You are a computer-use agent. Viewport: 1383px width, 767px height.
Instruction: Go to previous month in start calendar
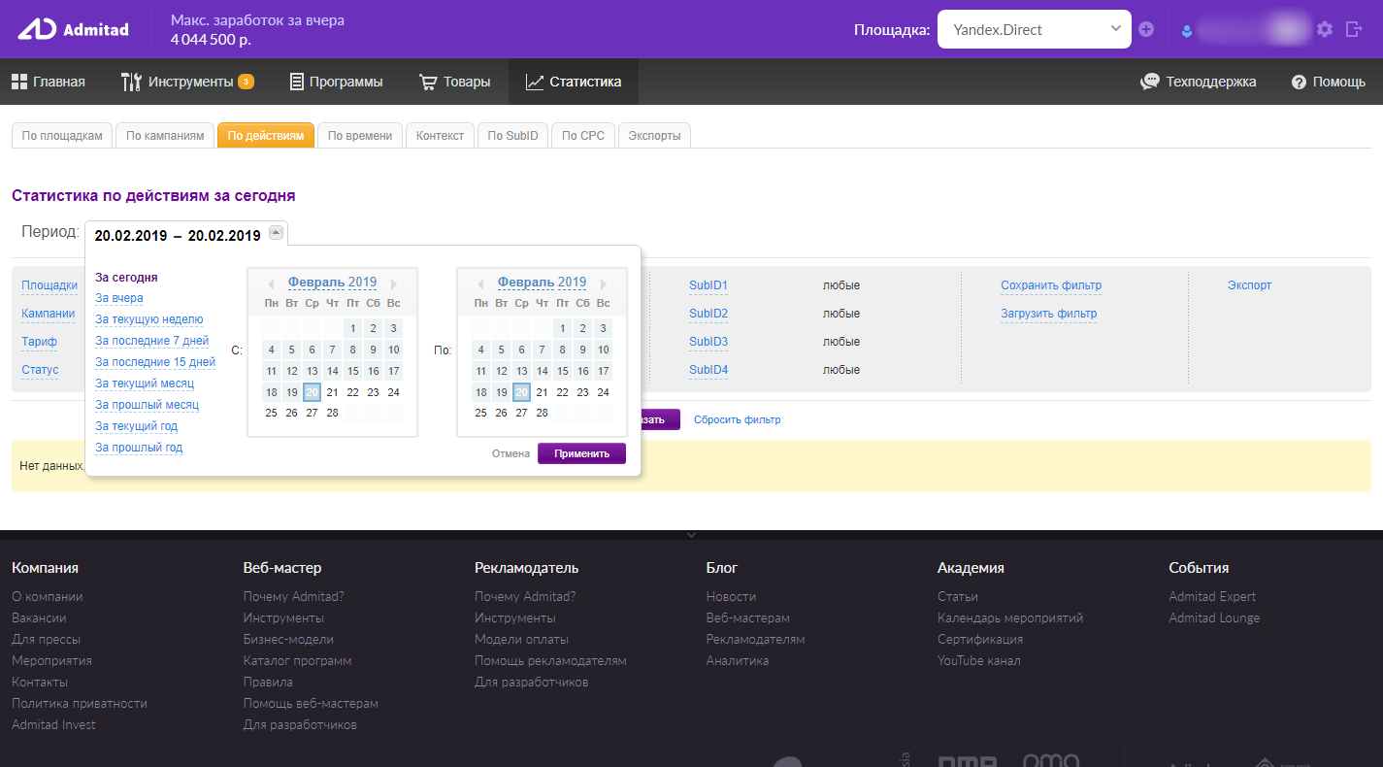tap(271, 283)
